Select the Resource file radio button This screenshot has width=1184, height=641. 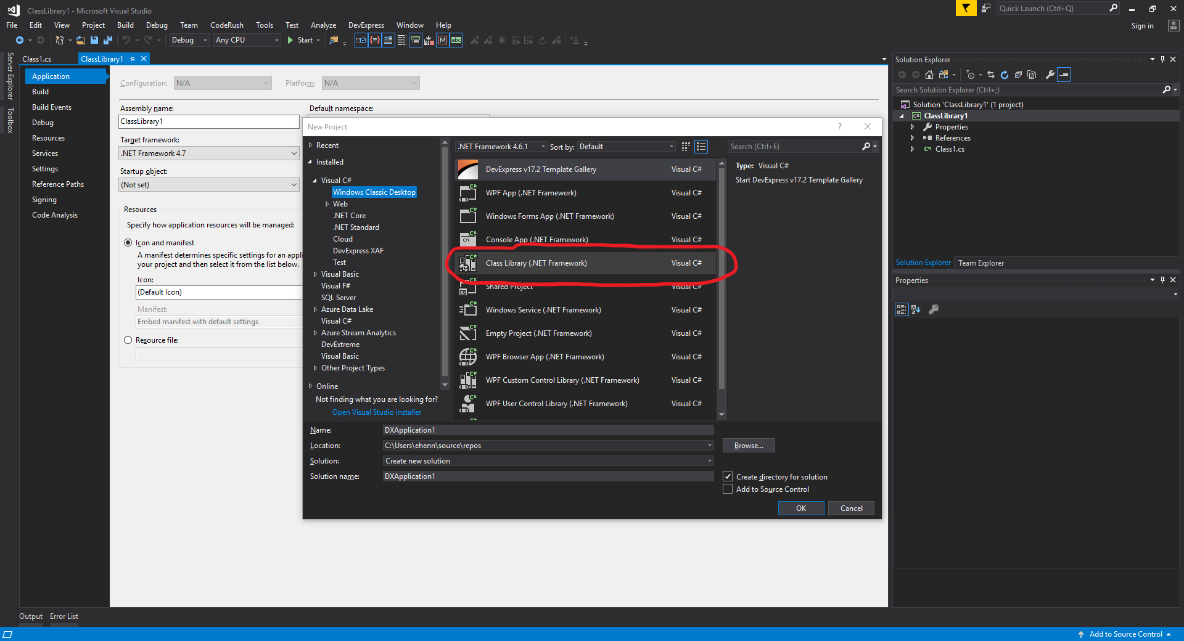coord(128,340)
